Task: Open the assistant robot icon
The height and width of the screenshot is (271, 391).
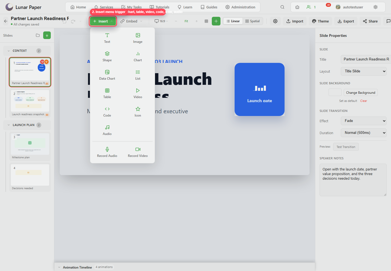Action: pyautogui.click(x=297, y=7)
